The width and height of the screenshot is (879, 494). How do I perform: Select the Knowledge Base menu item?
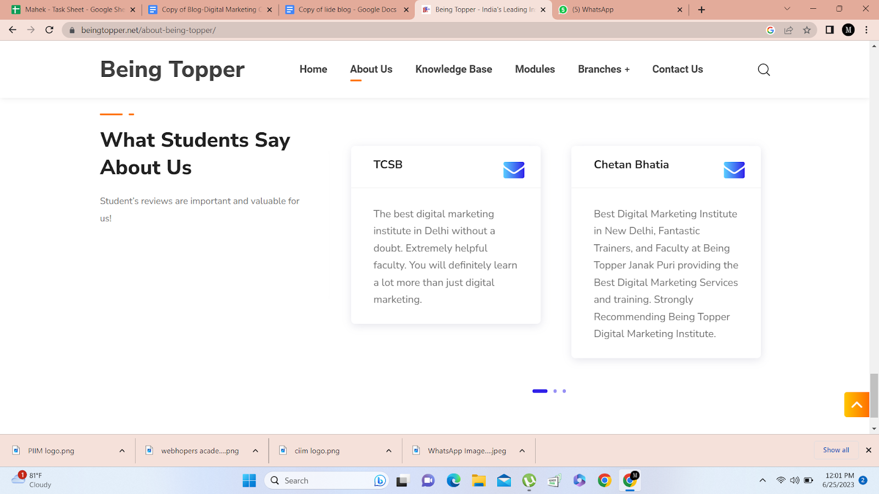pos(454,69)
